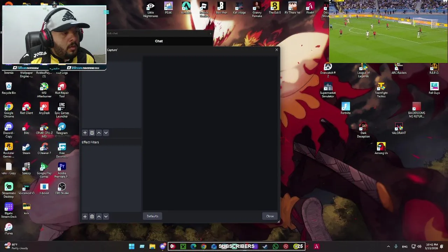Screen dimensions: 448x252
Task: Select the kick folder on desktop
Action: pos(26,208)
